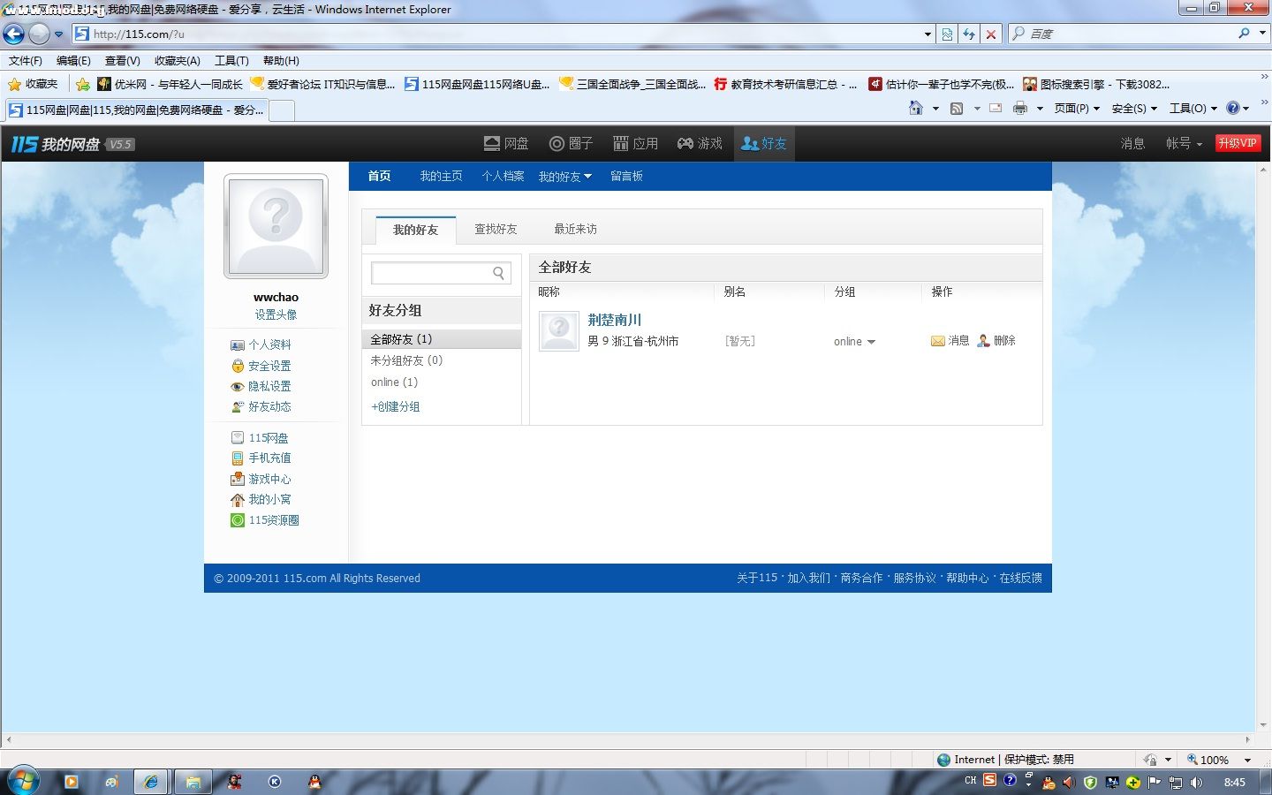The image size is (1272, 795).
Task: Open the 帐号 account dropdown
Action: [1184, 143]
